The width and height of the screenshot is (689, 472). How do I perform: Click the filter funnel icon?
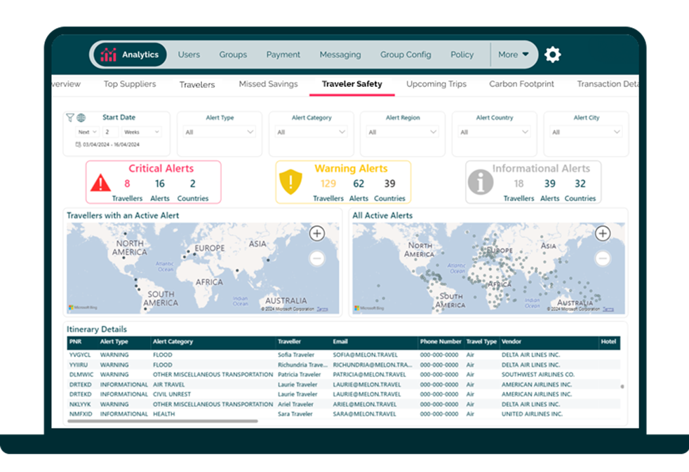[x=70, y=118]
